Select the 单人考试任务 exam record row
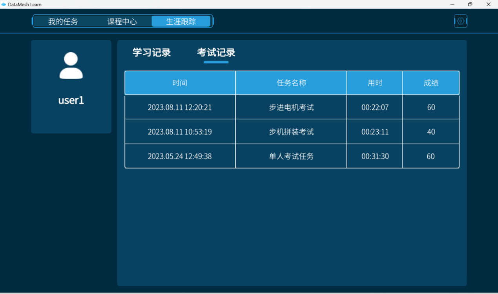Viewport: 498px width, 294px height. pos(291,156)
